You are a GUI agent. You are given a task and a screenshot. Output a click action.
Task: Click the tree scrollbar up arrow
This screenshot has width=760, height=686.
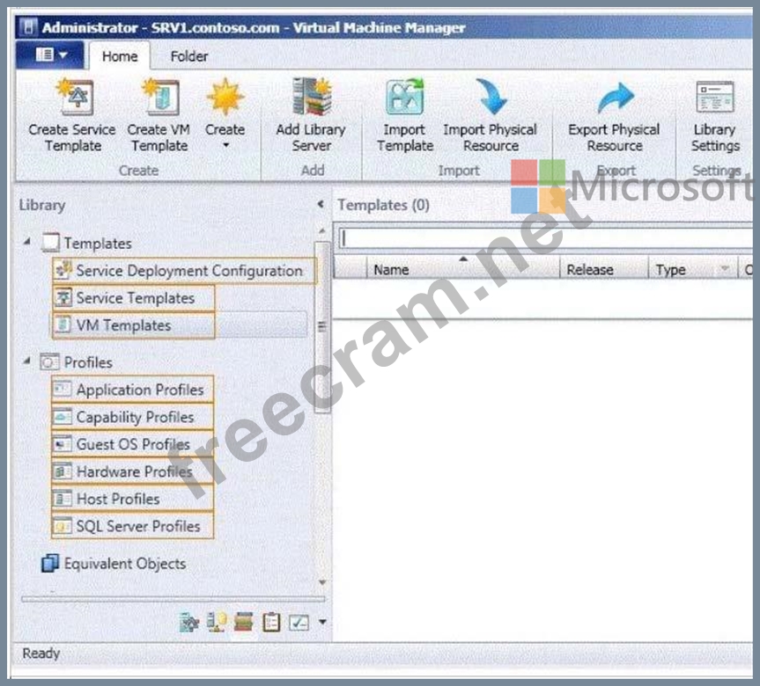pyautogui.click(x=322, y=231)
